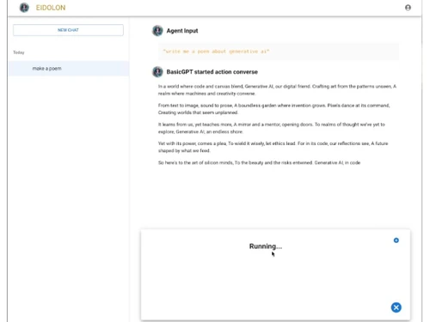Image resolution: width=430 pixels, height=322 pixels.
Task: Click the avatar beside Agent Input
Action: pos(157,31)
